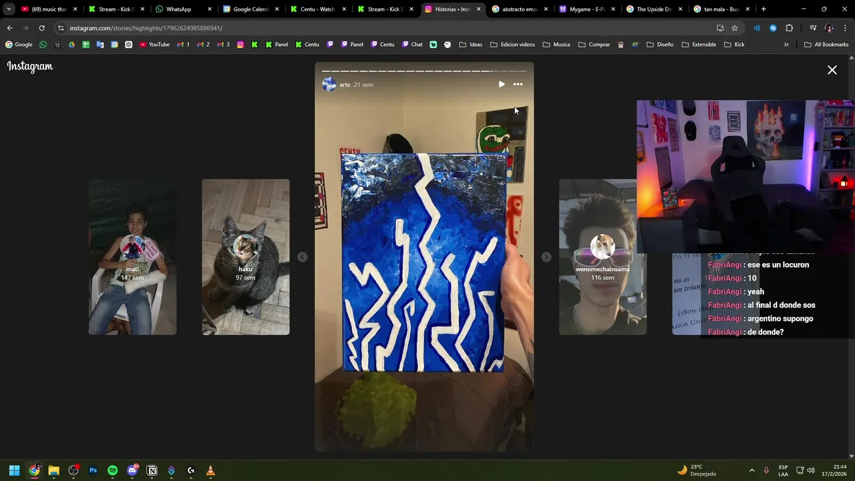Open the tab search dropdown arrow
The height and width of the screenshot is (481, 855).
coord(9,9)
